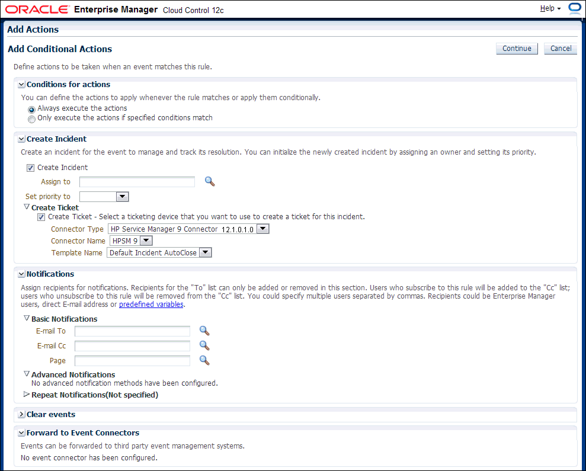The width and height of the screenshot is (586, 471).
Task: Open the Connector Type dropdown
Action: click(263, 229)
